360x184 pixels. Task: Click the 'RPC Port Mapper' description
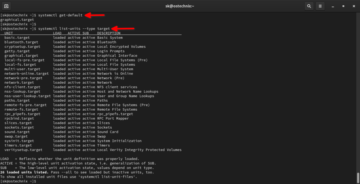(x=113, y=118)
